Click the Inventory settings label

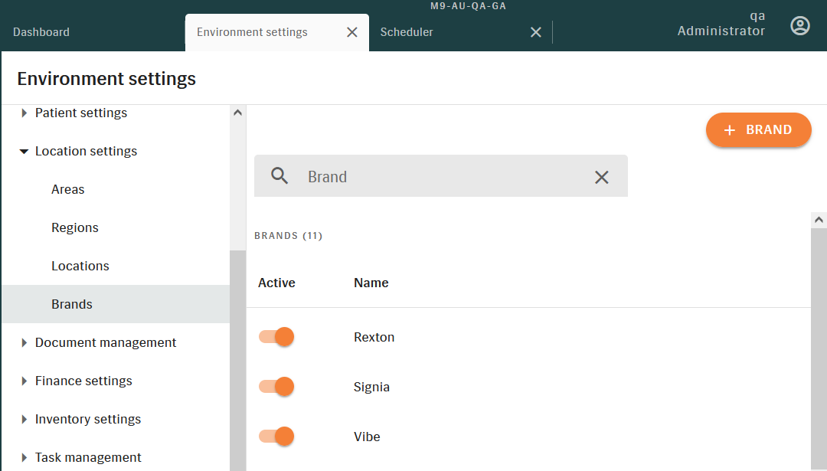(x=88, y=420)
